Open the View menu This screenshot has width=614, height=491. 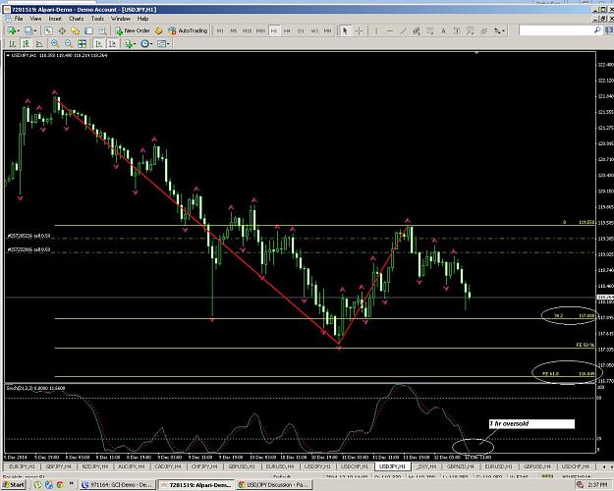tap(35, 19)
